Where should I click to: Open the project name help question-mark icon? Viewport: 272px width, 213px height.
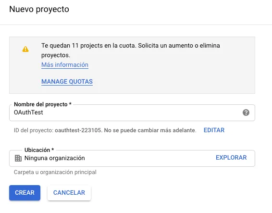246,113
